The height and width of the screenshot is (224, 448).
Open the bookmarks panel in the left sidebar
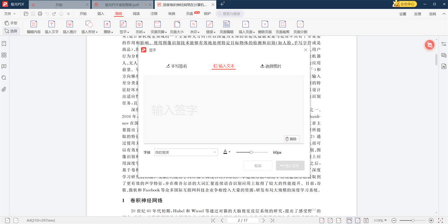coord(4,43)
